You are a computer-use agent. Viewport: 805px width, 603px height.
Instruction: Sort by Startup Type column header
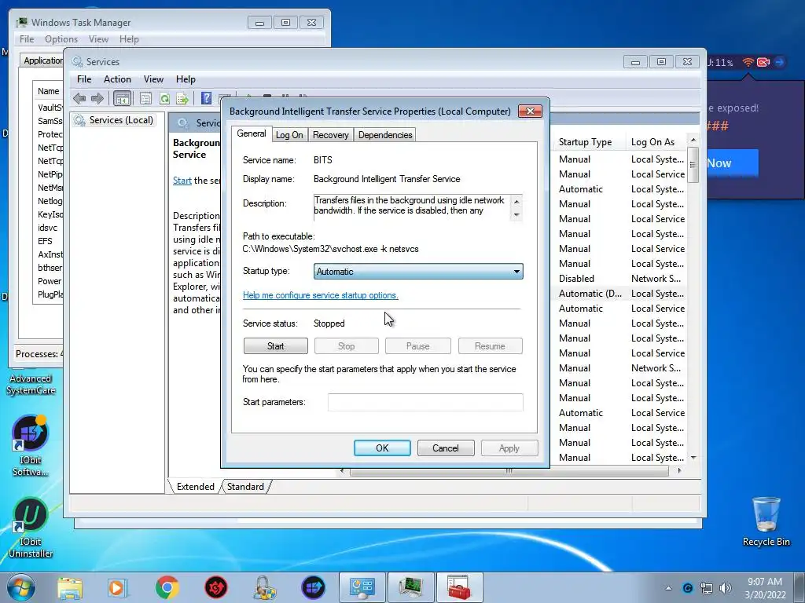[590, 142]
